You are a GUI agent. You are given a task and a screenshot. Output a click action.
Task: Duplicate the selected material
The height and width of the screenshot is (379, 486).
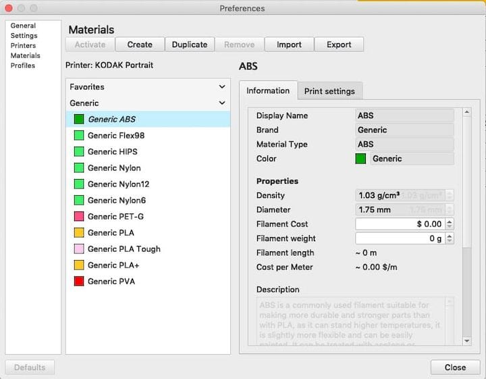(190, 45)
